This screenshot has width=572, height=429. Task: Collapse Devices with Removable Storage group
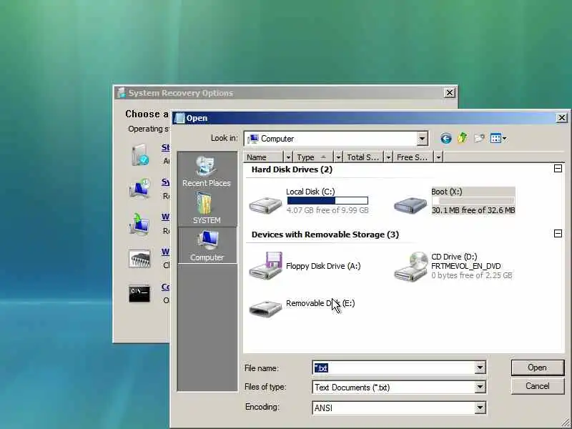[558, 233]
